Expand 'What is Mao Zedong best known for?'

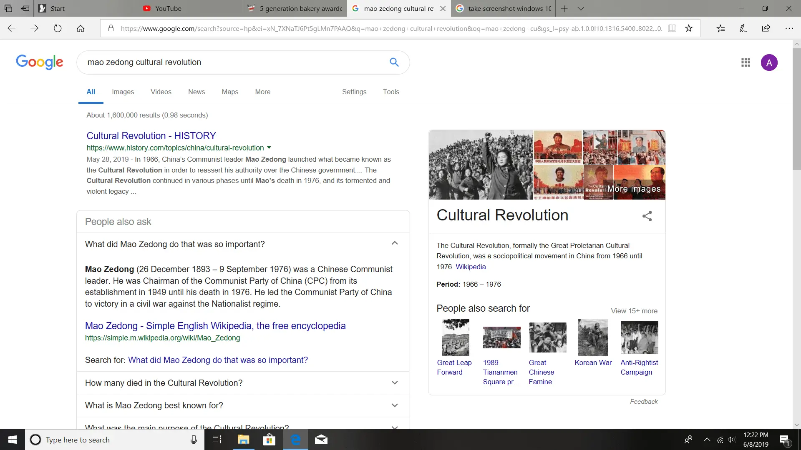click(x=394, y=405)
